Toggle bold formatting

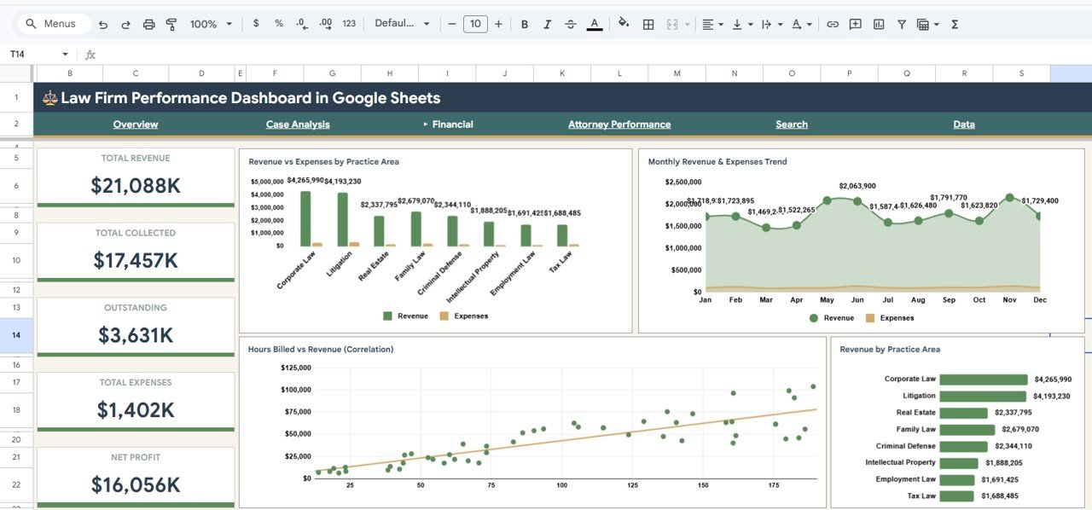[525, 24]
